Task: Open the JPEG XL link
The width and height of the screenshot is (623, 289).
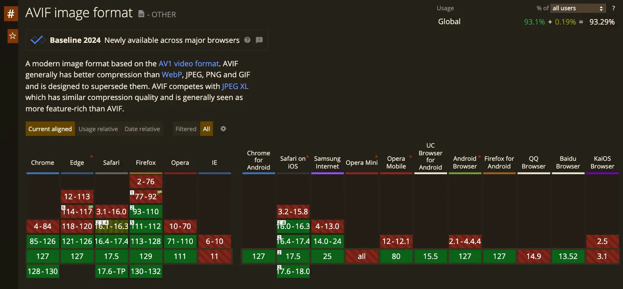Action: click(235, 86)
